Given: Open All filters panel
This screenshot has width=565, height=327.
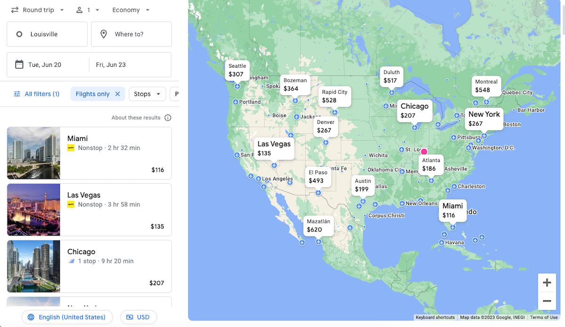Looking at the screenshot, I should pyautogui.click(x=37, y=94).
